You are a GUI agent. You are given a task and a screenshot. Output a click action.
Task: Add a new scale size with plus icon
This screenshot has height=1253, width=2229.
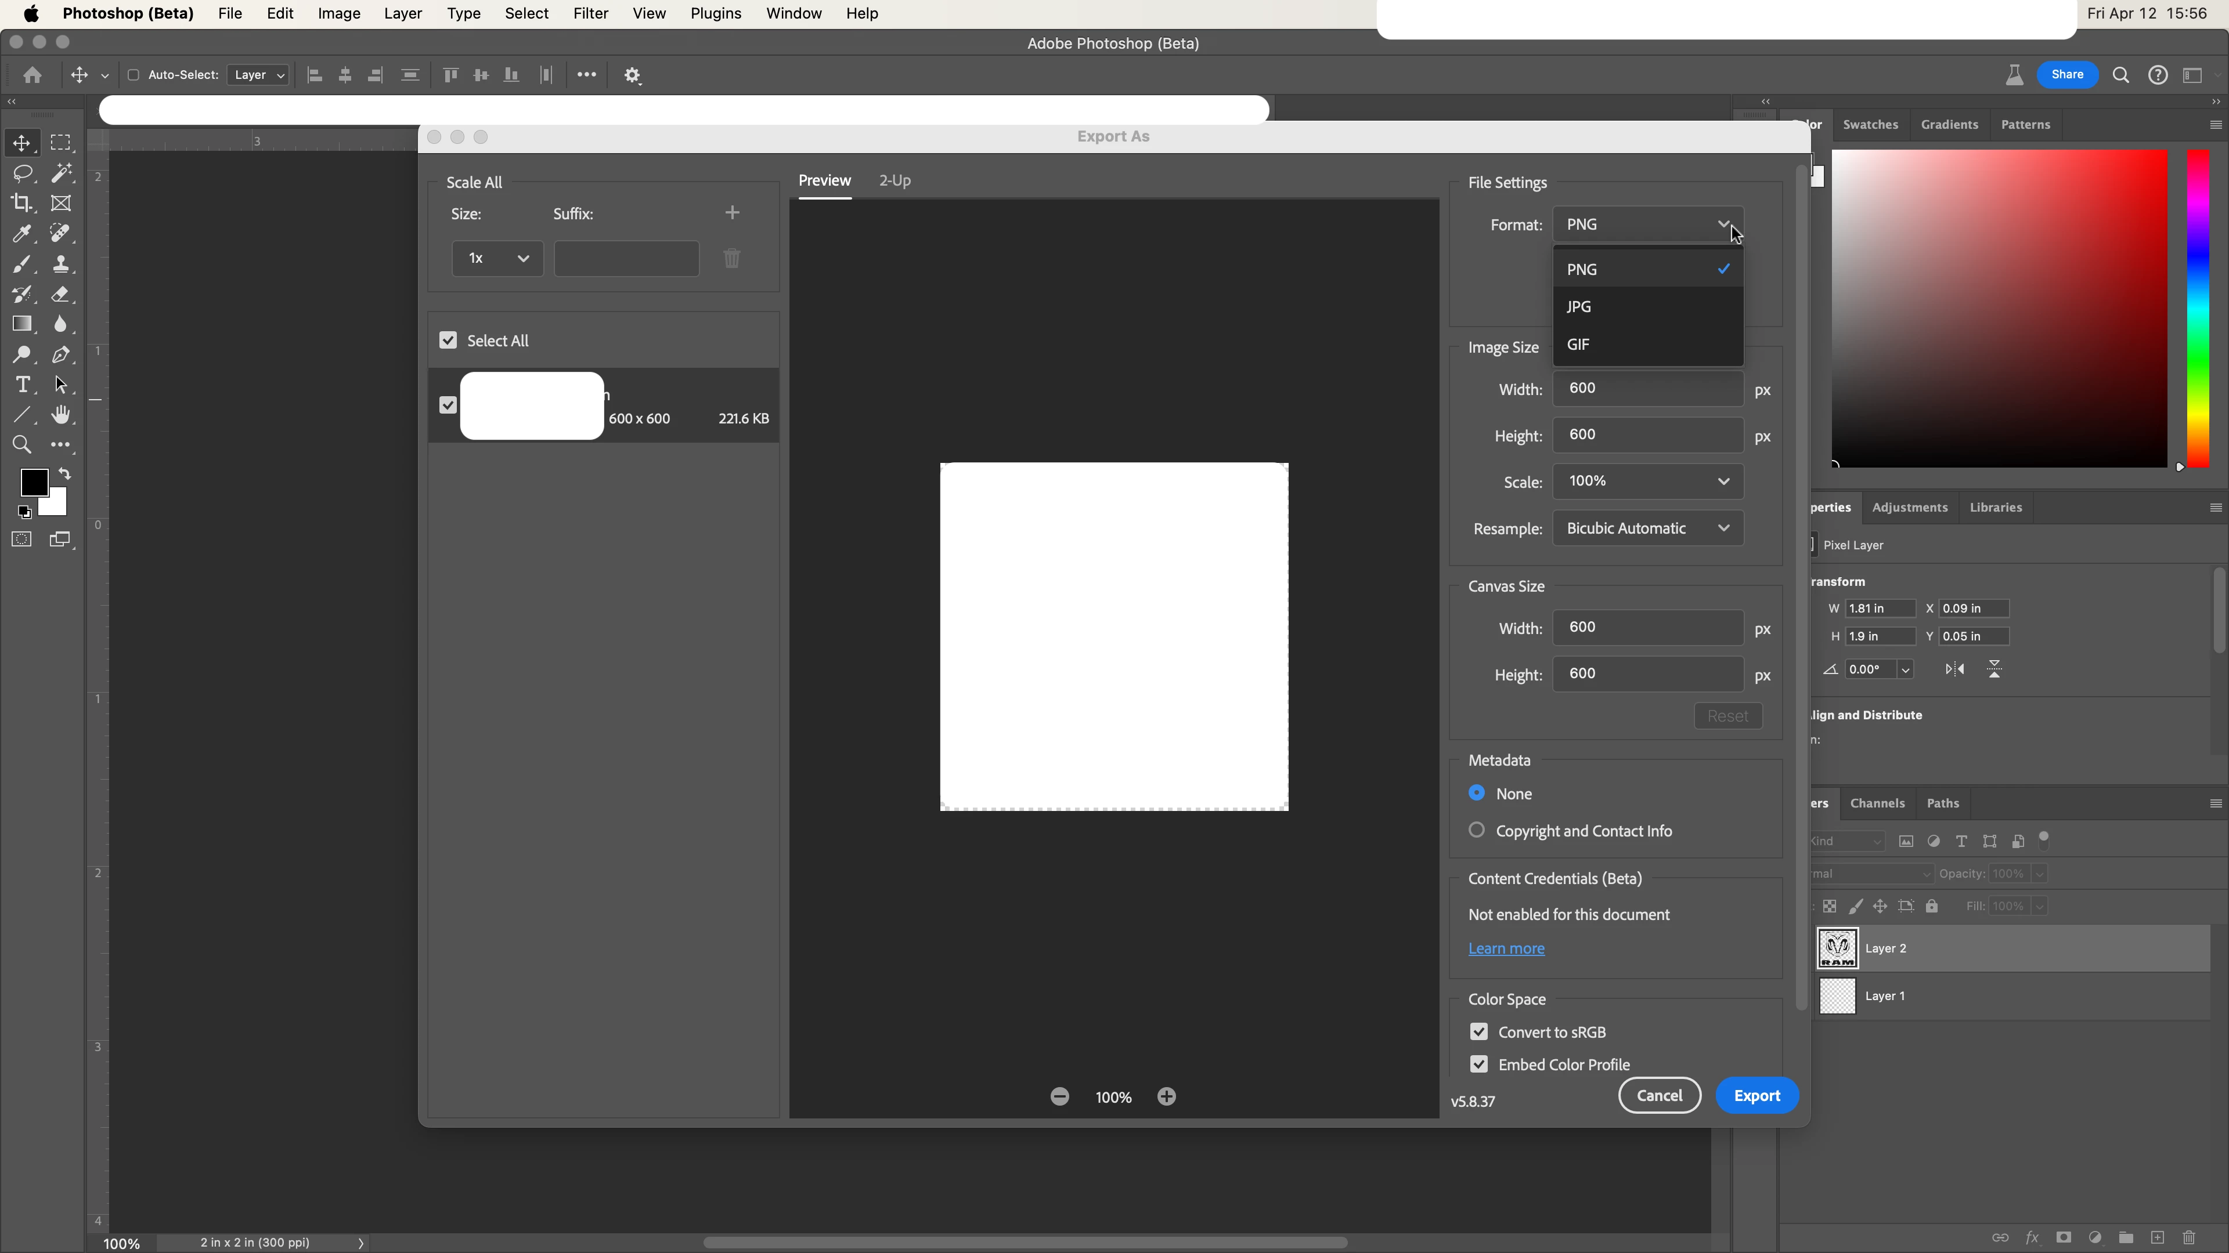[732, 213]
